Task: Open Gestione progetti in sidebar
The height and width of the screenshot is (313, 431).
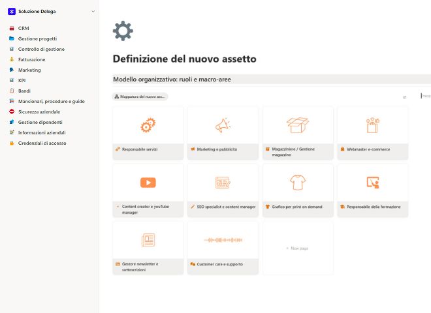Action: 37,38
